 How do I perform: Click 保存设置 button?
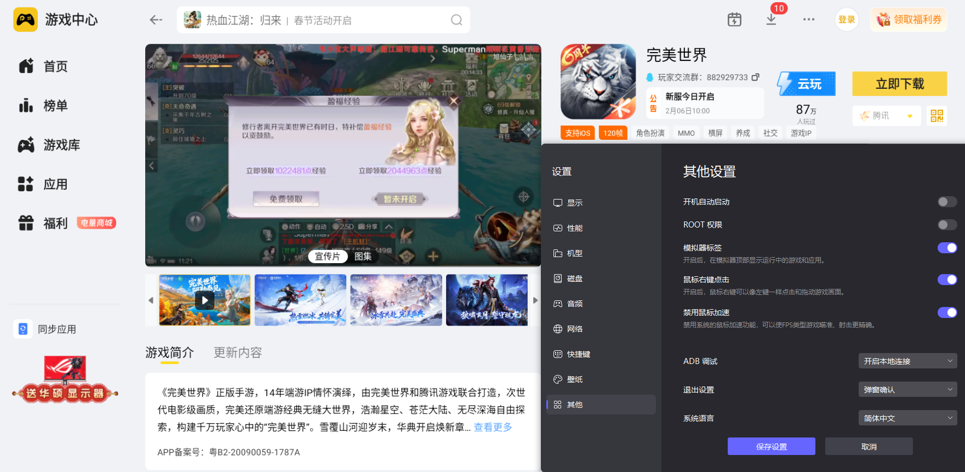(x=772, y=447)
